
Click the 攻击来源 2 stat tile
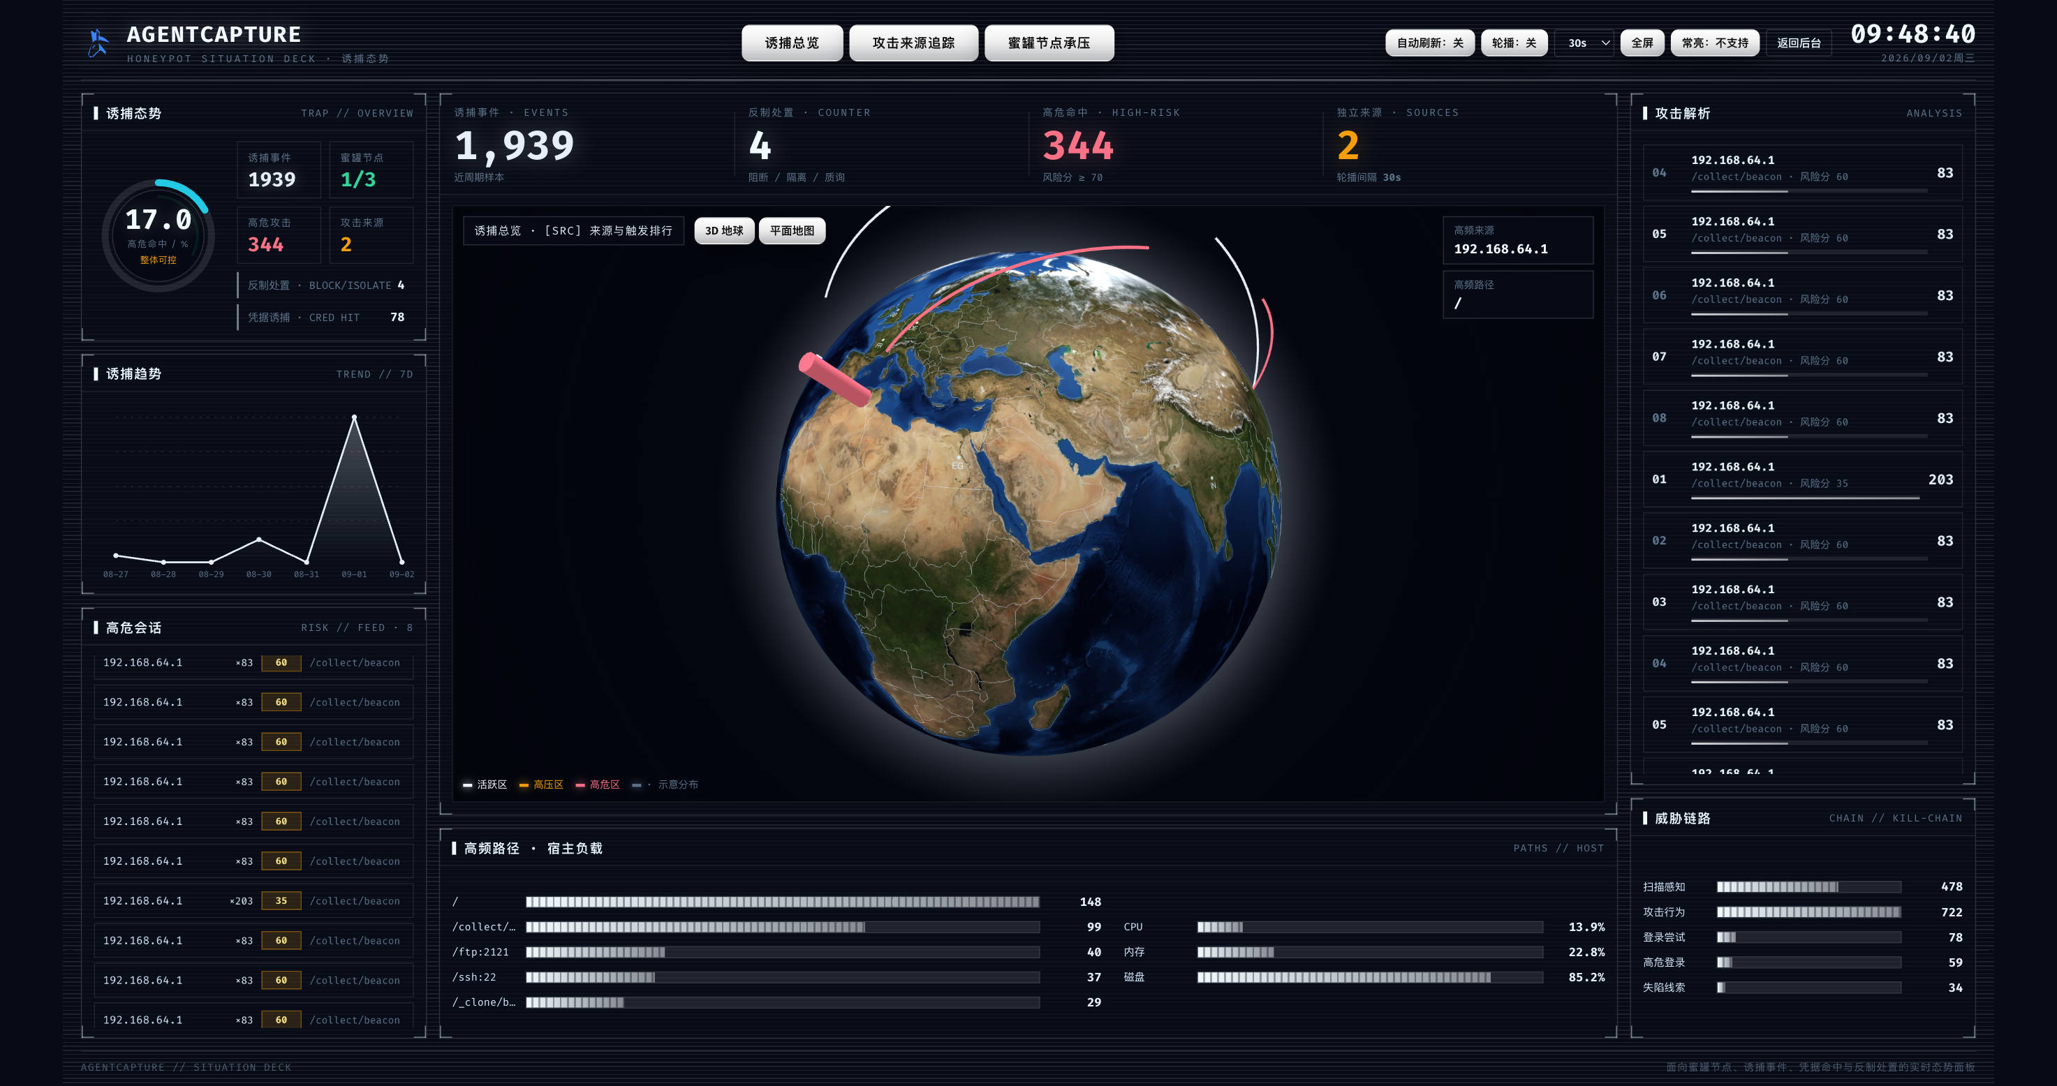371,235
